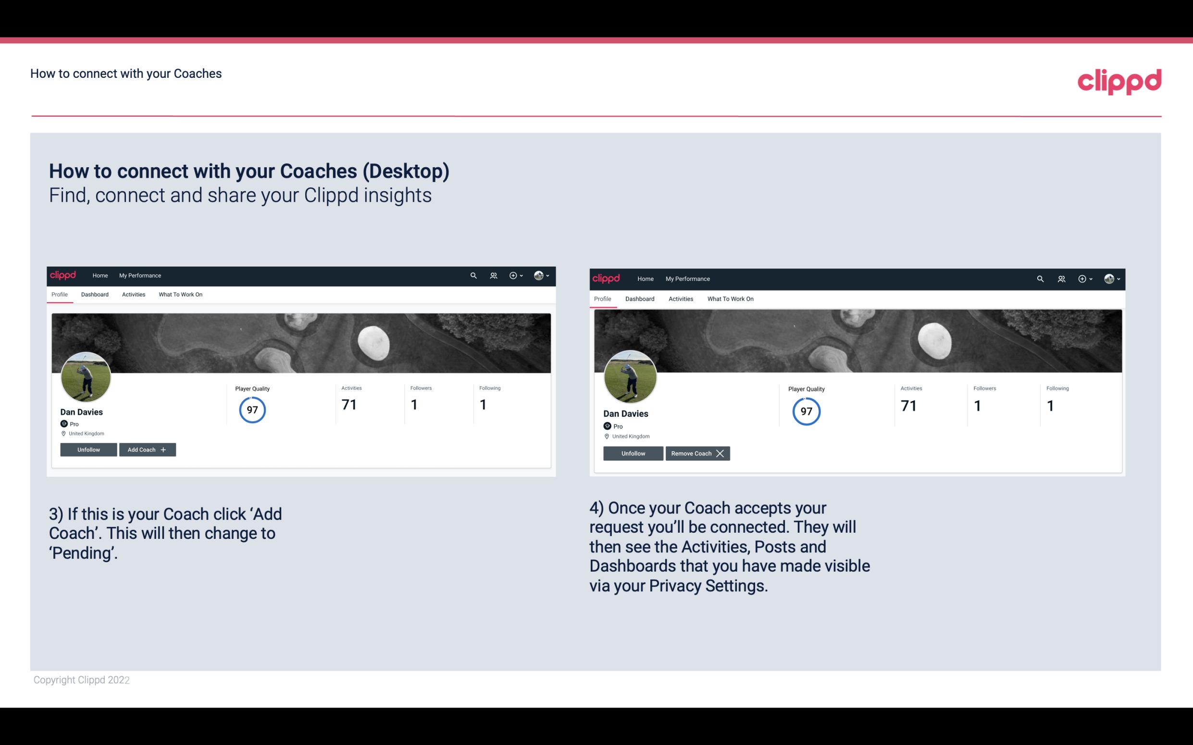Click the search icon in top navigation

(474, 275)
